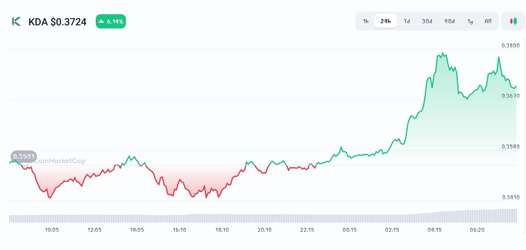Click the green 6.14% change badge
The width and height of the screenshot is (526, 250).
tap(111, 22)
